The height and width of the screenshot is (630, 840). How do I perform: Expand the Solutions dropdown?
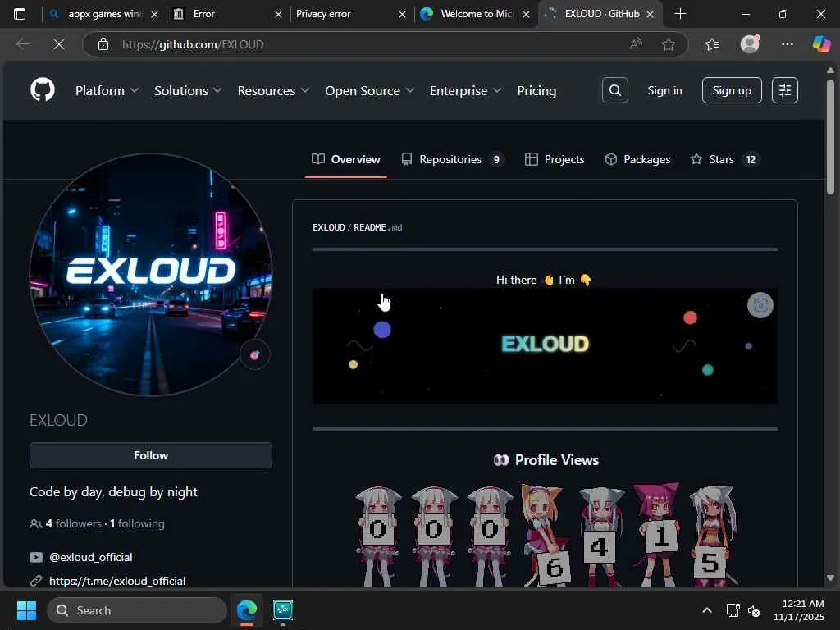point(188,90)
